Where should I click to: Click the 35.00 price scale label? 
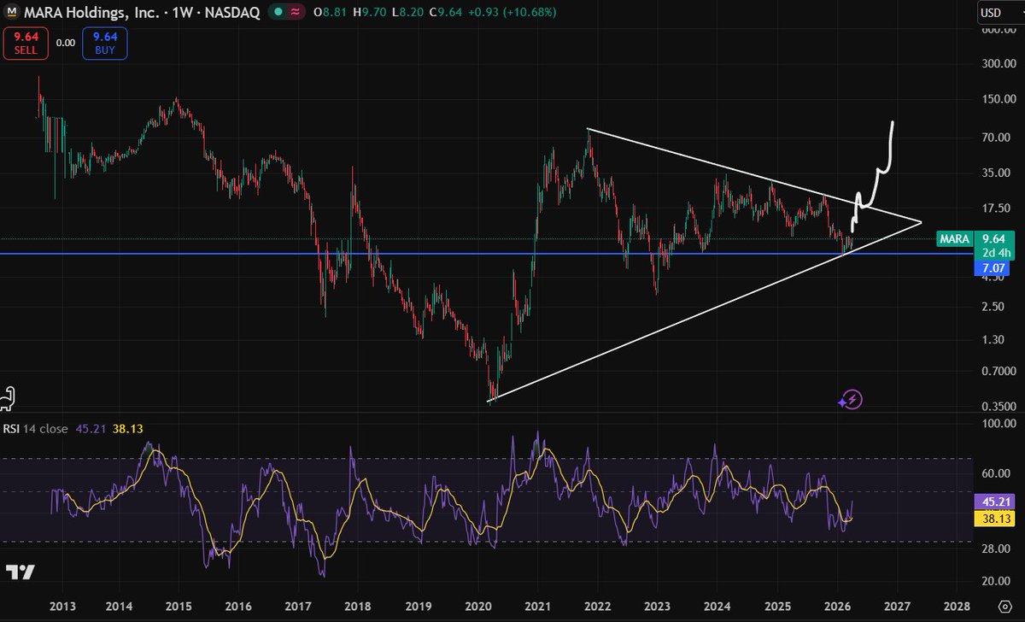994,173
